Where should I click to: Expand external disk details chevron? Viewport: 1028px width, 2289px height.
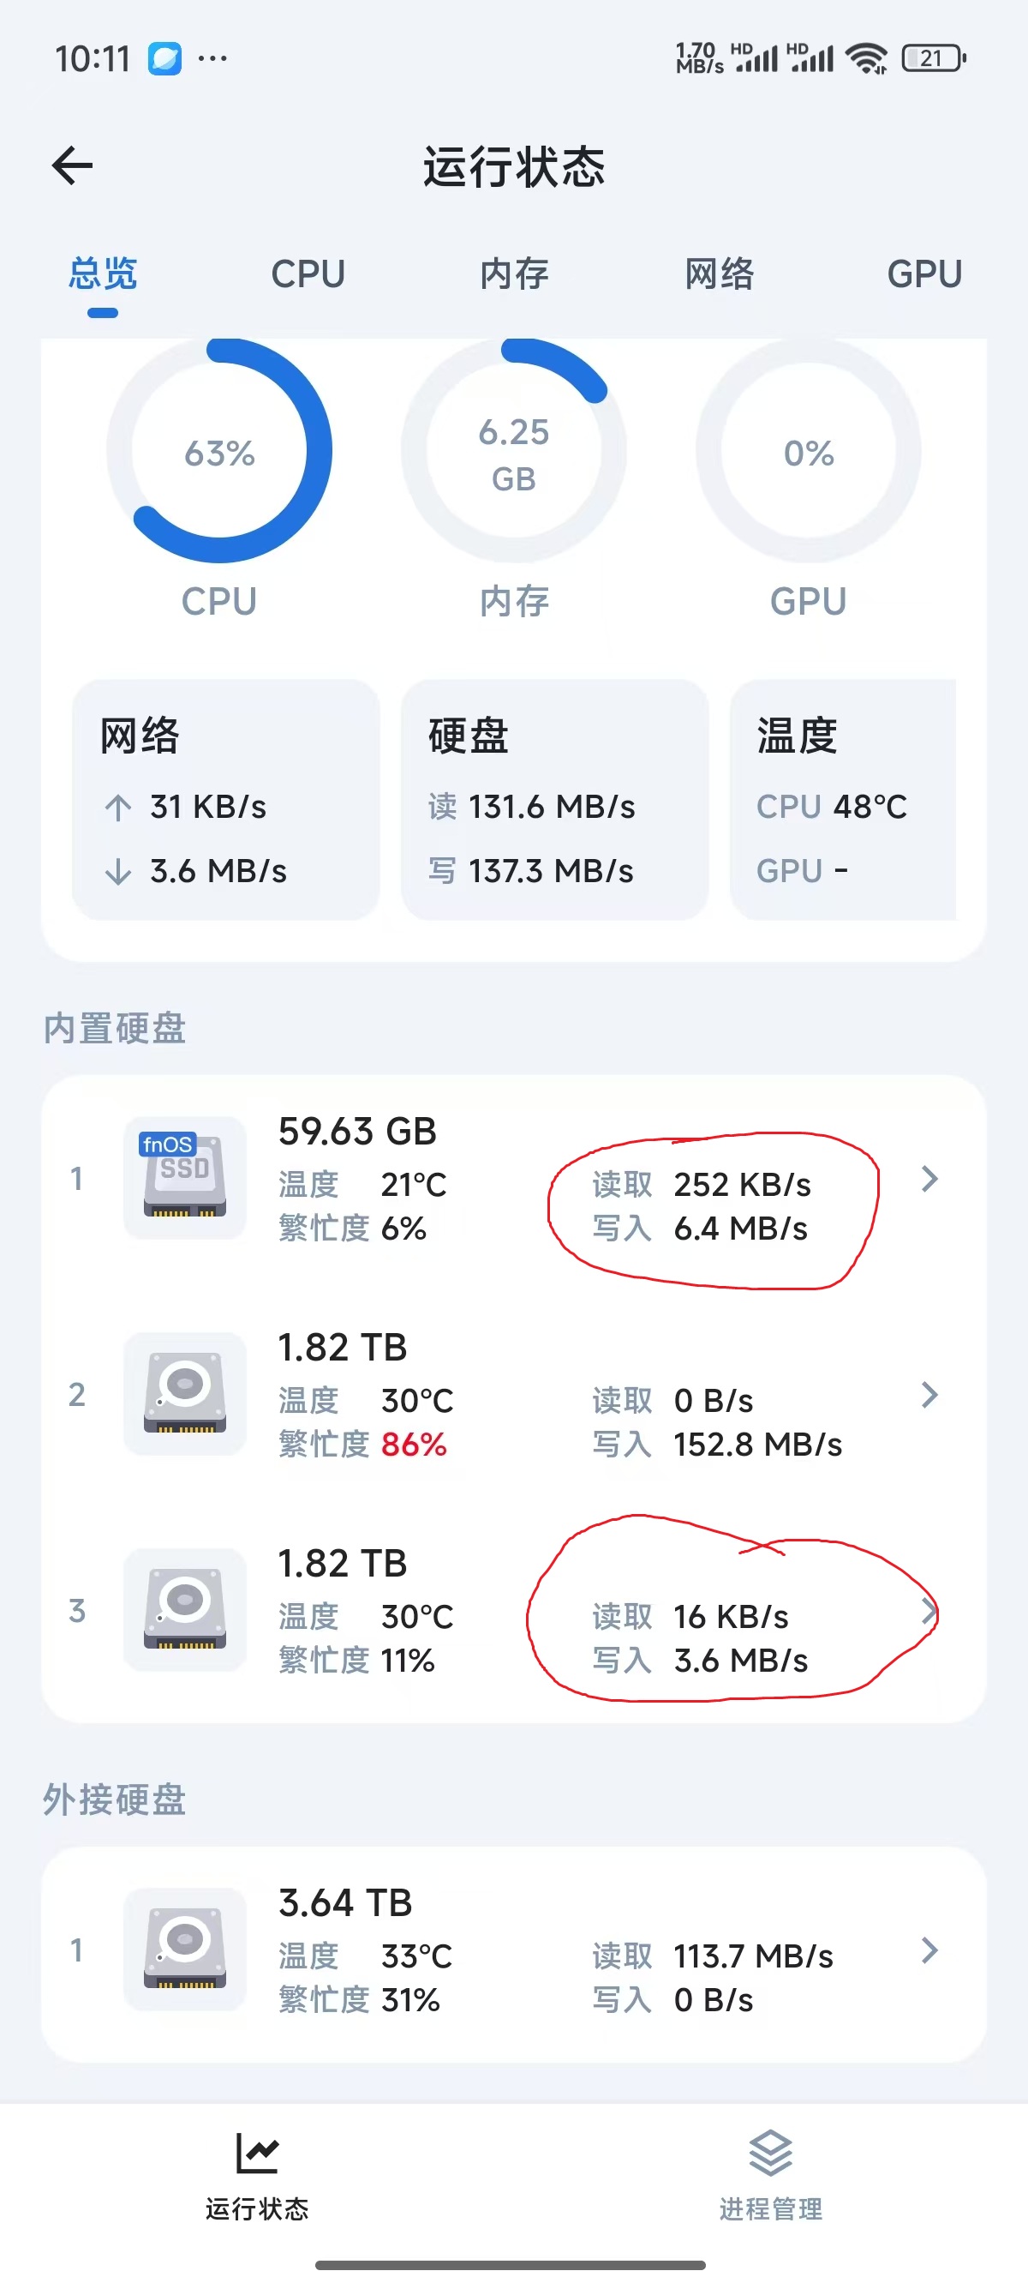[929, 1950]
